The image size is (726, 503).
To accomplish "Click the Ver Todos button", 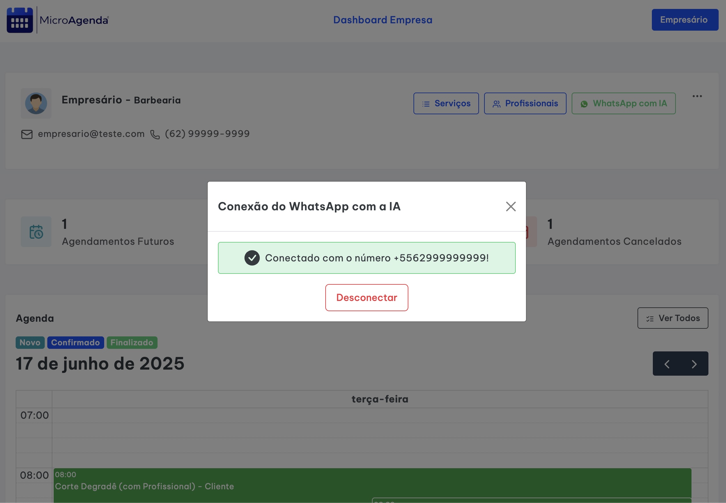I will [x=673, y=318].
